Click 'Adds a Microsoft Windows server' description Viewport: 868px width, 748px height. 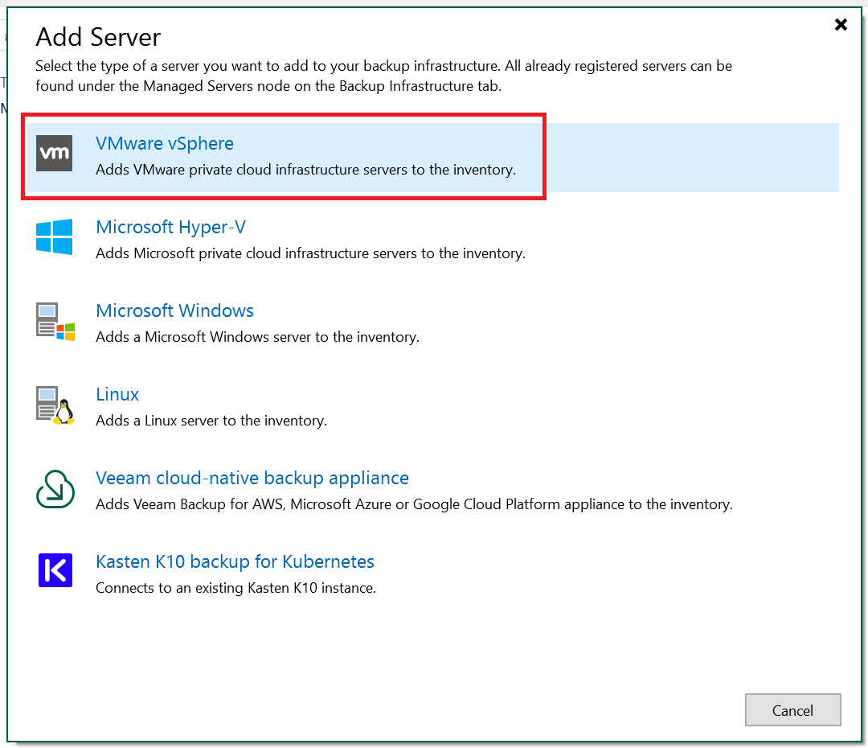[x=257, y=337]
